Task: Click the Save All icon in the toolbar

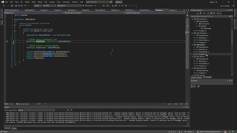Action: (21, 6)
